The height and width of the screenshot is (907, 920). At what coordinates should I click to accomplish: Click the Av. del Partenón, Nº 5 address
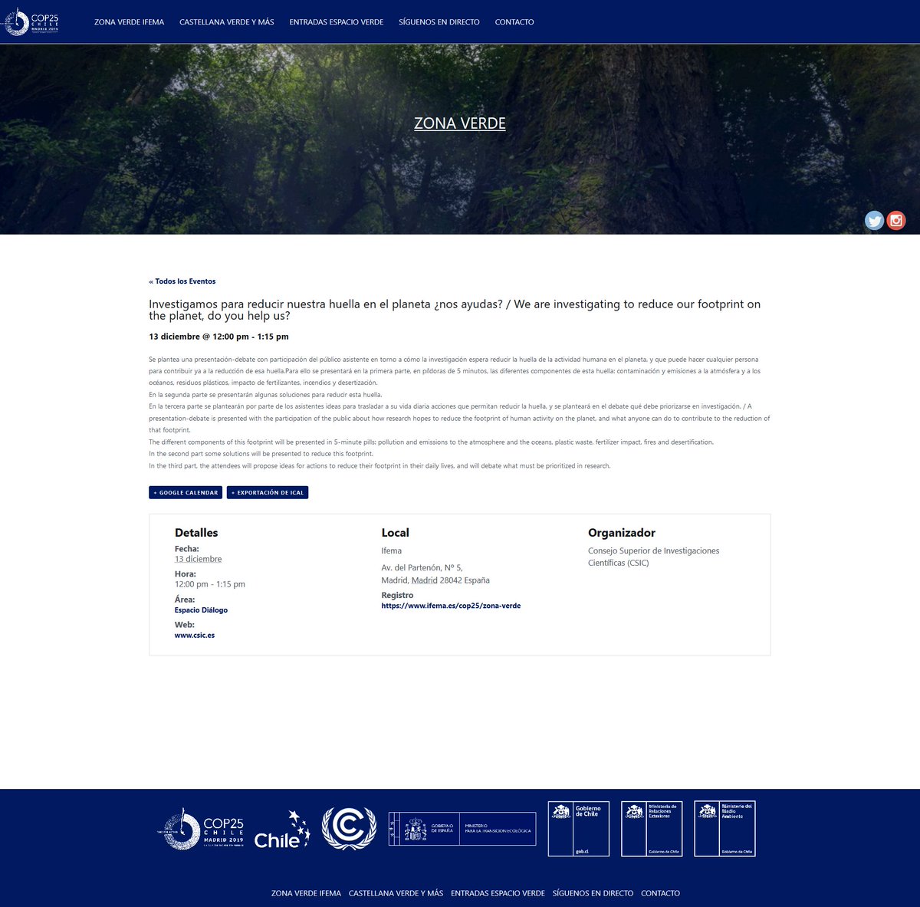pos(422,568)
